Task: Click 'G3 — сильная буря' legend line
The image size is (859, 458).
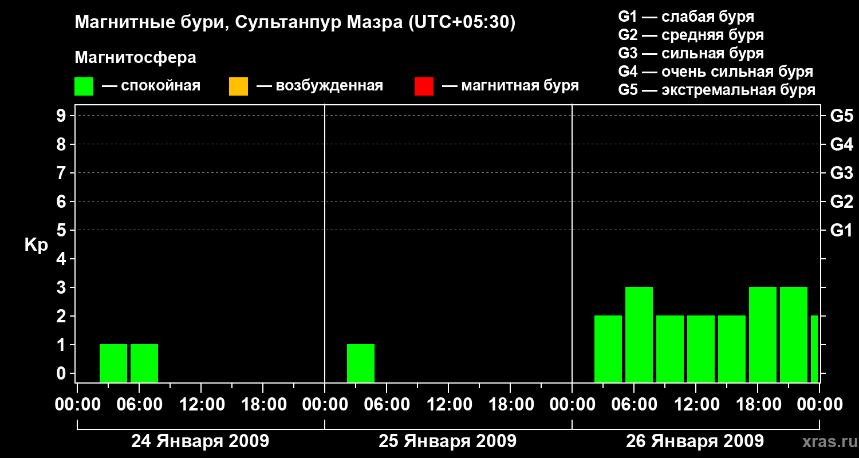Action: coord(691,53)
